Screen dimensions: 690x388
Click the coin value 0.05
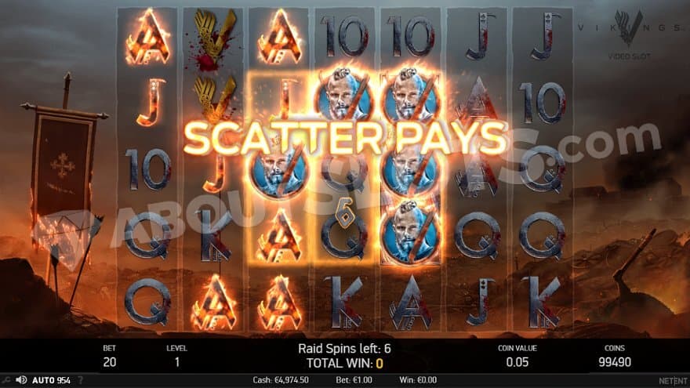tap(517, 362)
